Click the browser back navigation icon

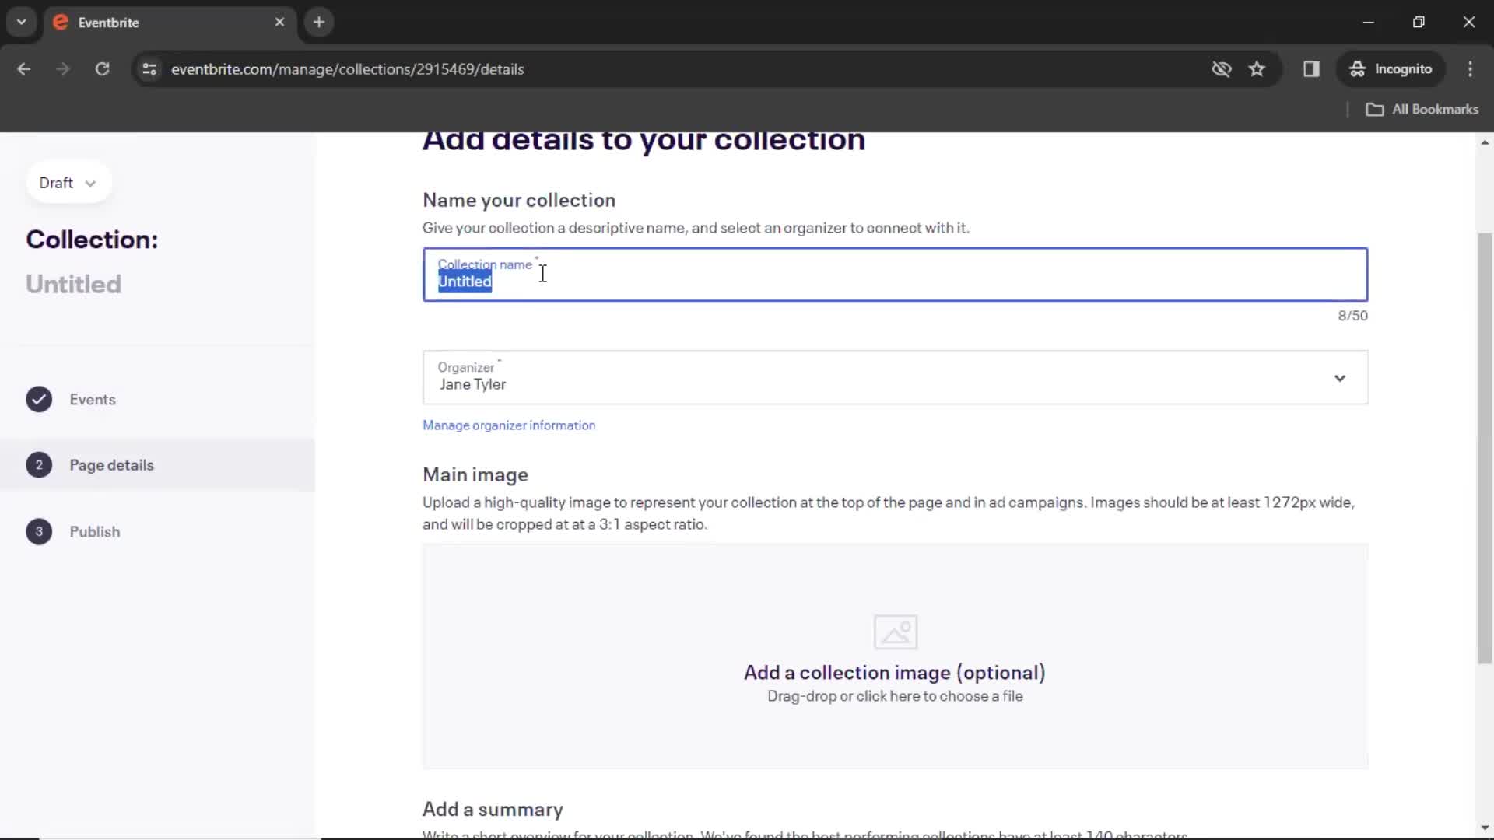[25, 68]
